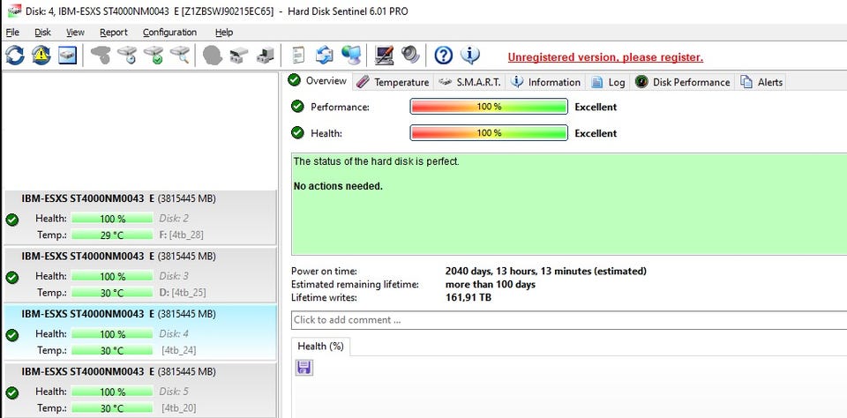Click the 'Power on time:' label
The height and width of the screenshot is (418, 847).
324,271
